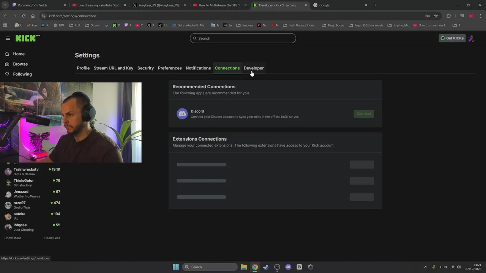Open the tab search dropdown arrow
The width and height of the screenshot is (486, 273).
coord(5,5)
